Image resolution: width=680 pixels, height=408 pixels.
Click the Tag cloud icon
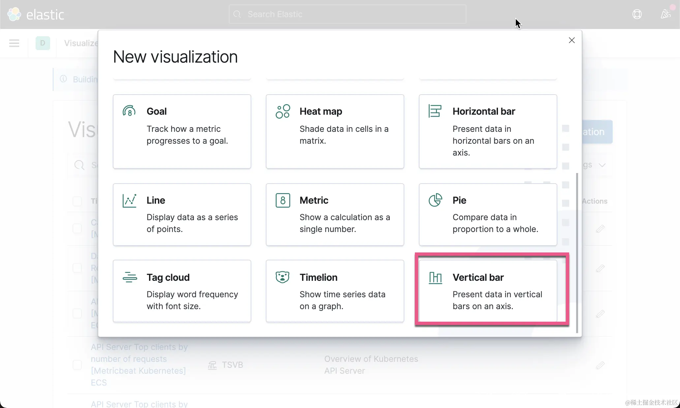pyautogui.click(x=130, y=277)
